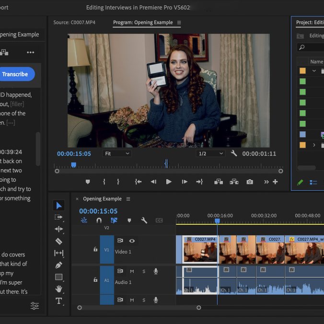Select Opening Example timeline tab
324x324 pixels.
102,199
